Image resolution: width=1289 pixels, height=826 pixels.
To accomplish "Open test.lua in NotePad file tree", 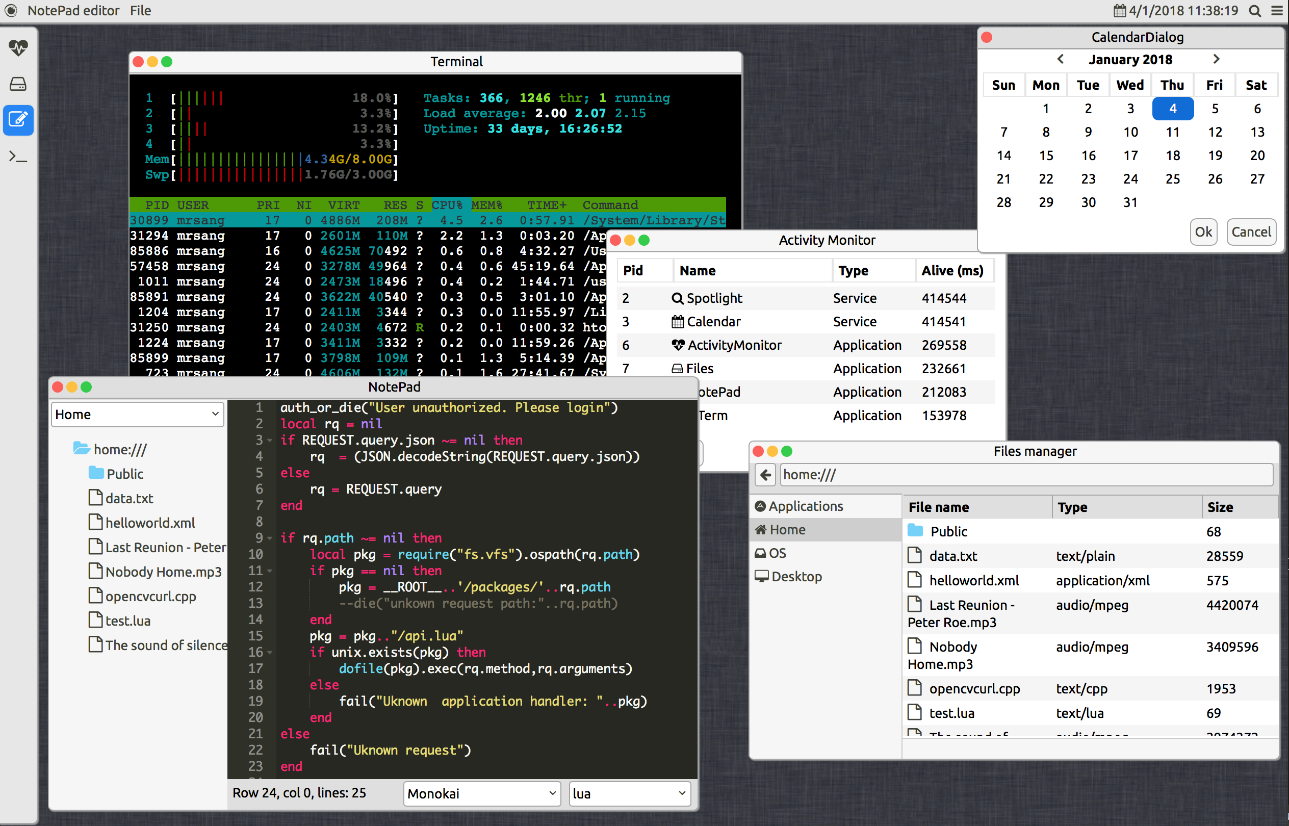I will point(120,621).
